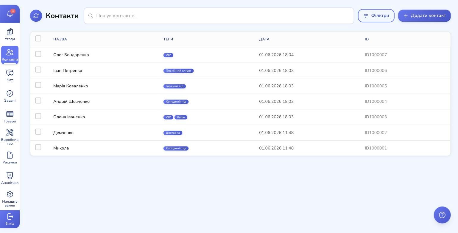Click ID1000004 cell
Image resolution: width=458 pixels, height=233 pixels.
pos(376,102)
